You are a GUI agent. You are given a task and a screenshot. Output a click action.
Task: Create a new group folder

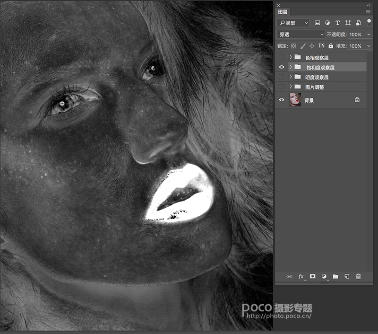pyautogui.click(x=335, y=276)
